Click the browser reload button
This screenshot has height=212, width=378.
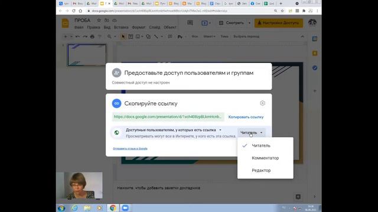74,11
